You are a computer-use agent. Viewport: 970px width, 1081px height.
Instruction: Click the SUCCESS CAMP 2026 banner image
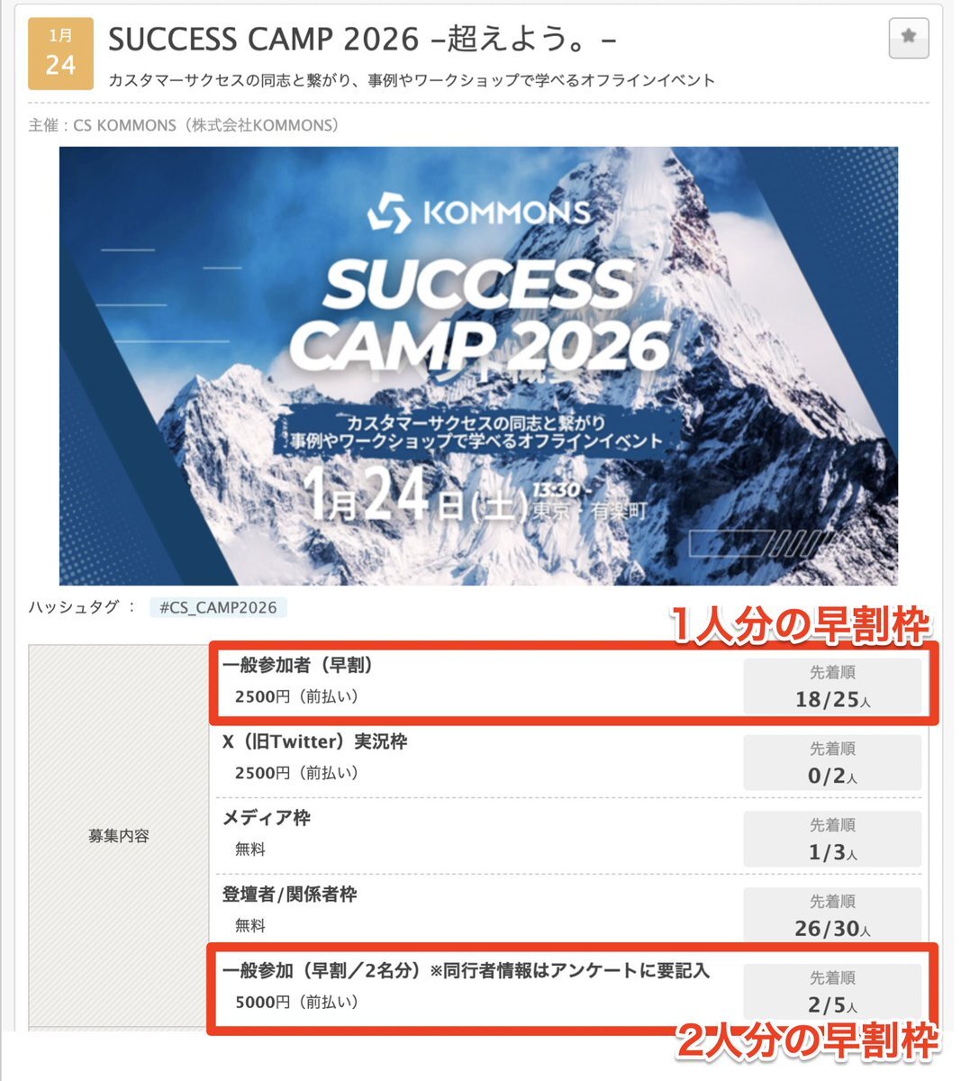click(x=478, y=366)
